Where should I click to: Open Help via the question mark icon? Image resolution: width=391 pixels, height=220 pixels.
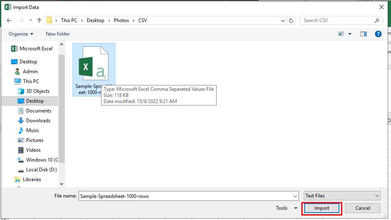click(378, 34)
